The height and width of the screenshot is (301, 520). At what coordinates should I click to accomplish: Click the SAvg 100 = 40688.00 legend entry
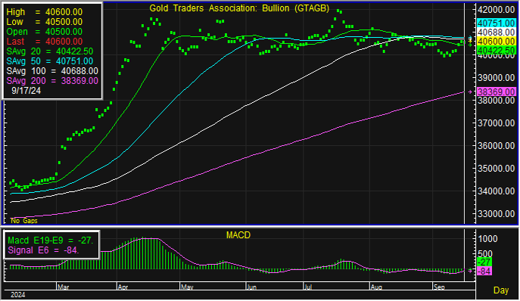pyautogui.click(x=52, y=71)
